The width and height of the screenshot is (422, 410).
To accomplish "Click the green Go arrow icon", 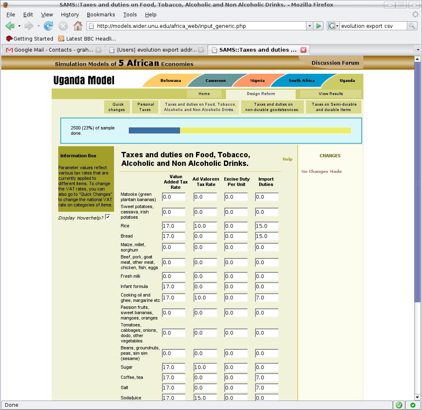I will [319, 26].
